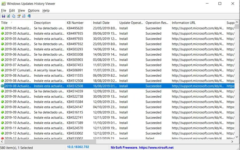This screenshot has width=240, height=150.
Task: Click the 18/08/2019 install date cell
Action: tap(105, 81)
